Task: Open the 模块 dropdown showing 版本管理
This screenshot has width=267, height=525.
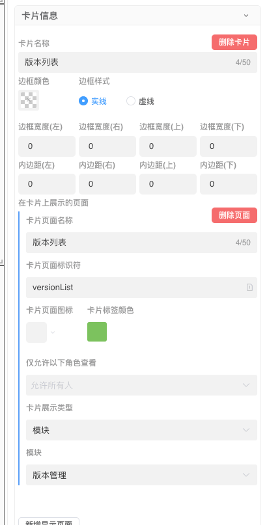Action: coord(141,475)
